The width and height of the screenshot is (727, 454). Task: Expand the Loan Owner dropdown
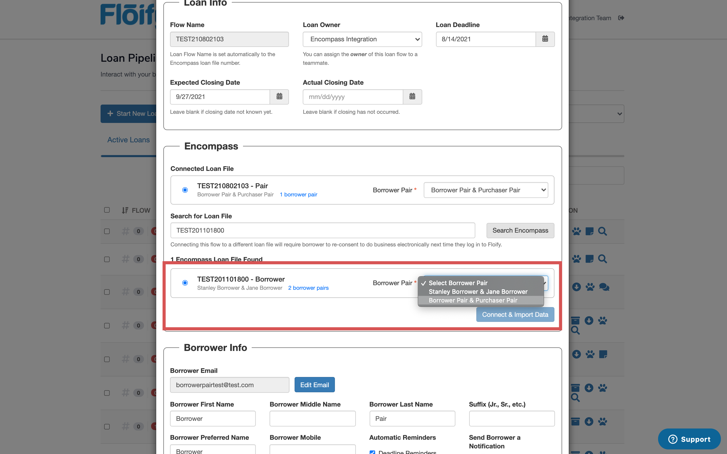point(362,39)
